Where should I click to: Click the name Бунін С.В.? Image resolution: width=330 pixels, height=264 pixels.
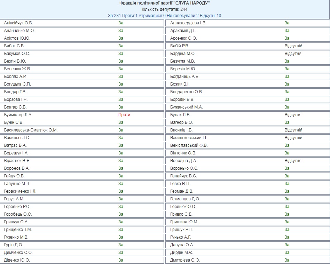[x=14, y=122]
